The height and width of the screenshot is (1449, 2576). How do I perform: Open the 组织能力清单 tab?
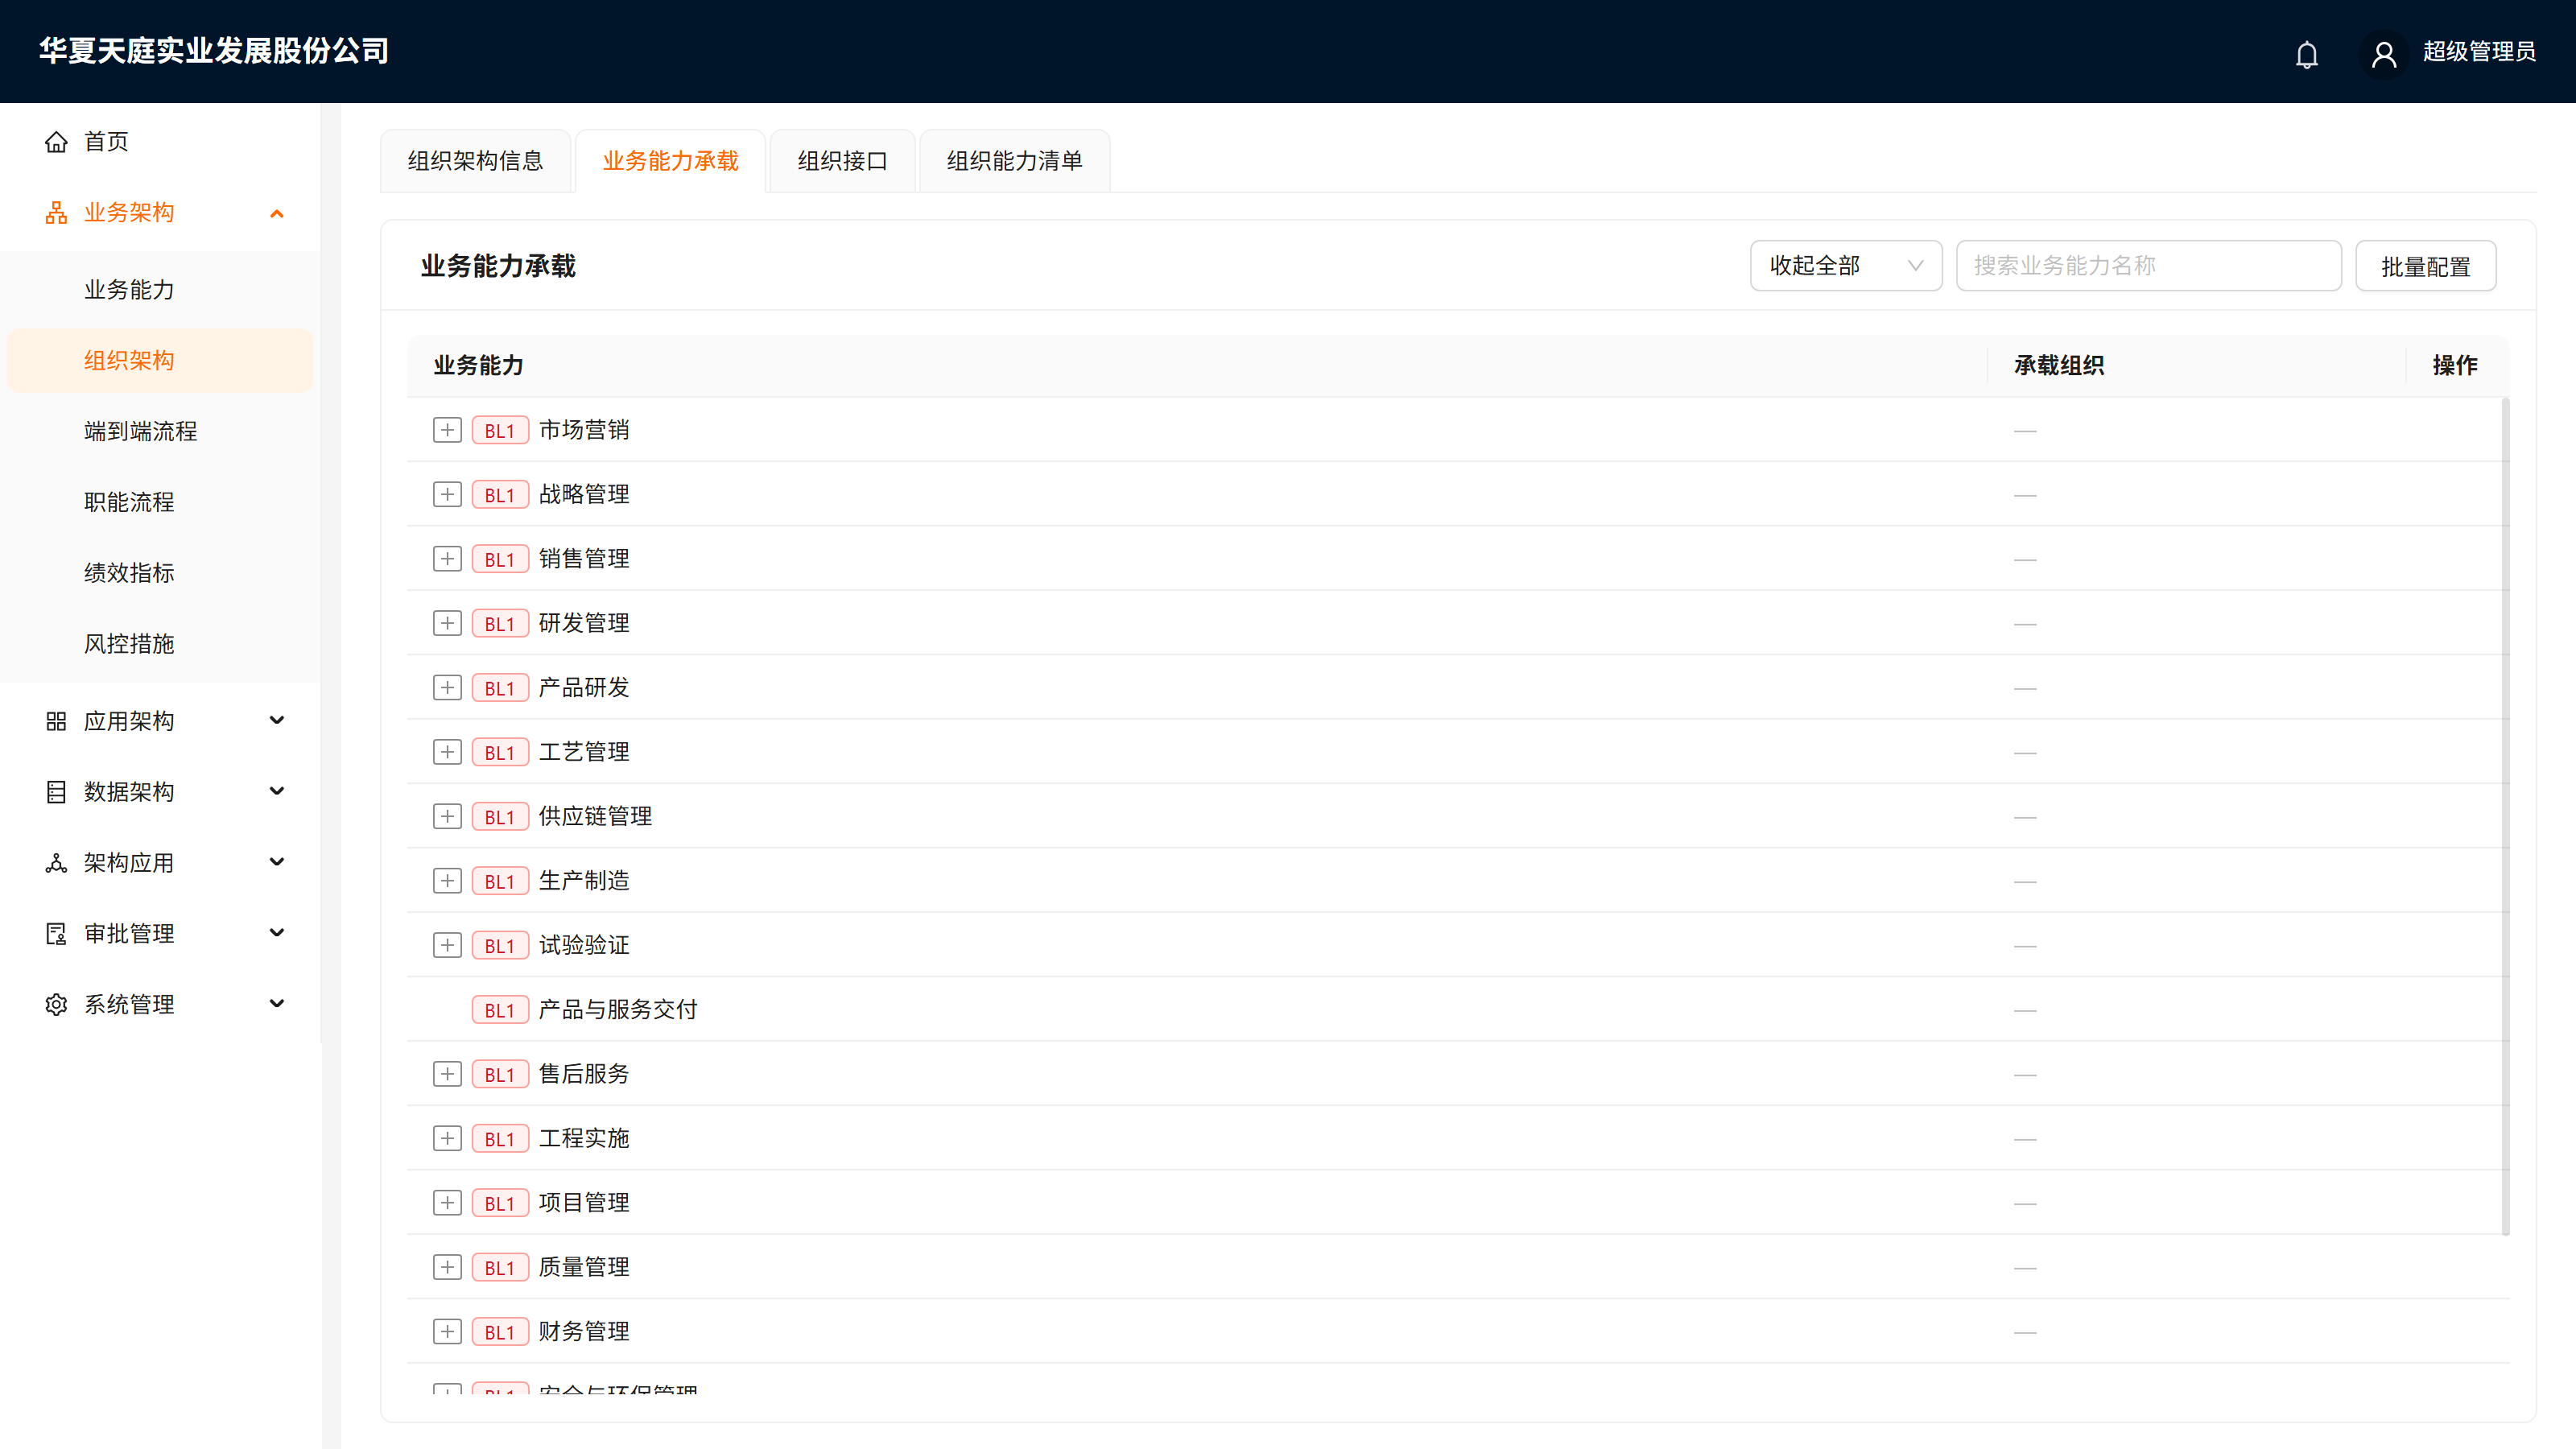coord(1014,161)
